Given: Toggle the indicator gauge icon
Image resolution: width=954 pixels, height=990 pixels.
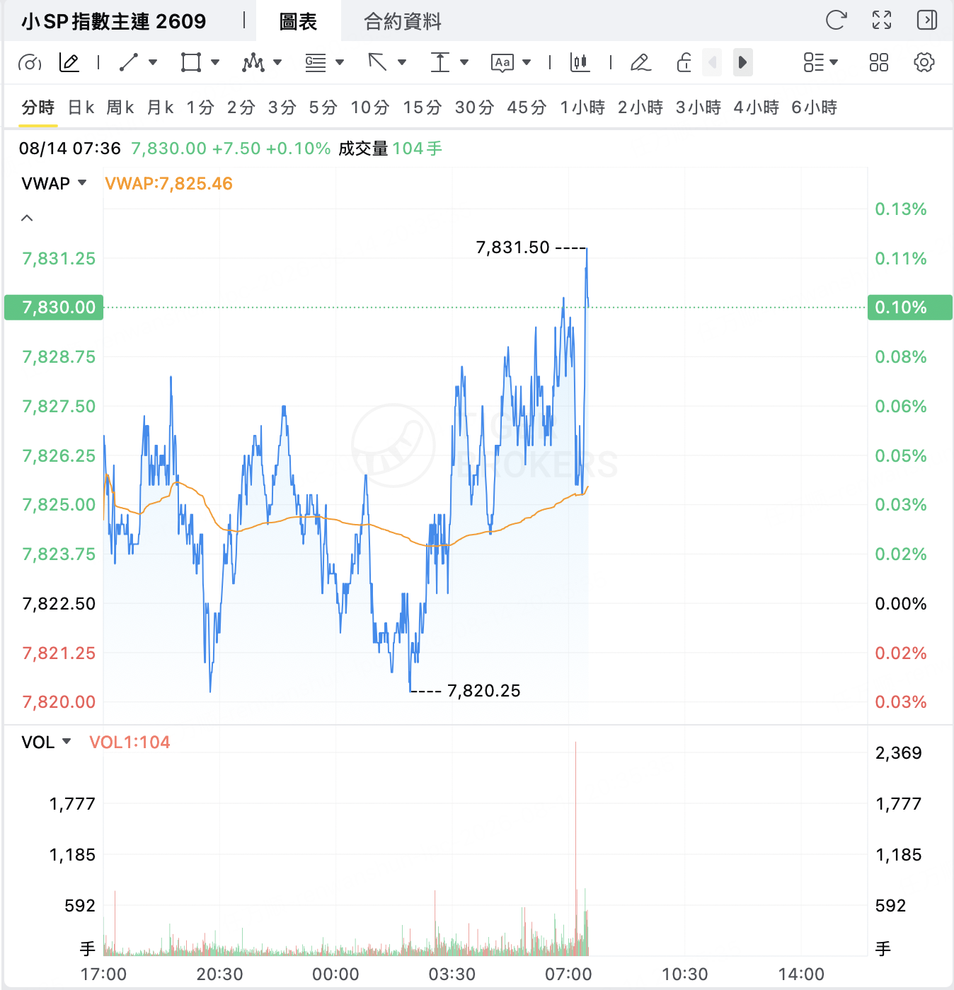Looking at the screenshot, I should (x=29, y=62).
